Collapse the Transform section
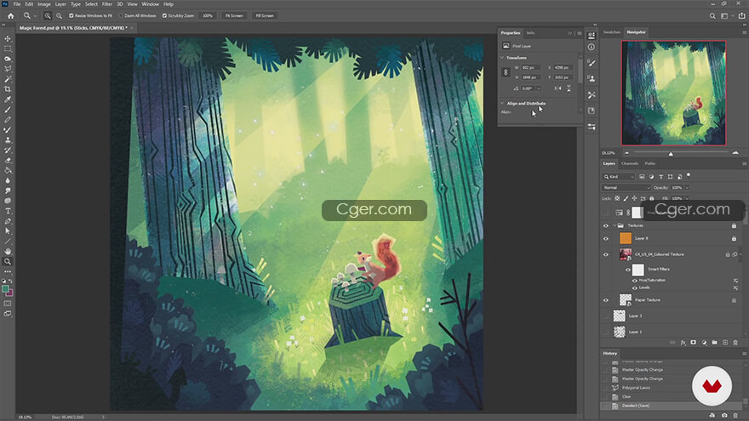 coord(501,57)
